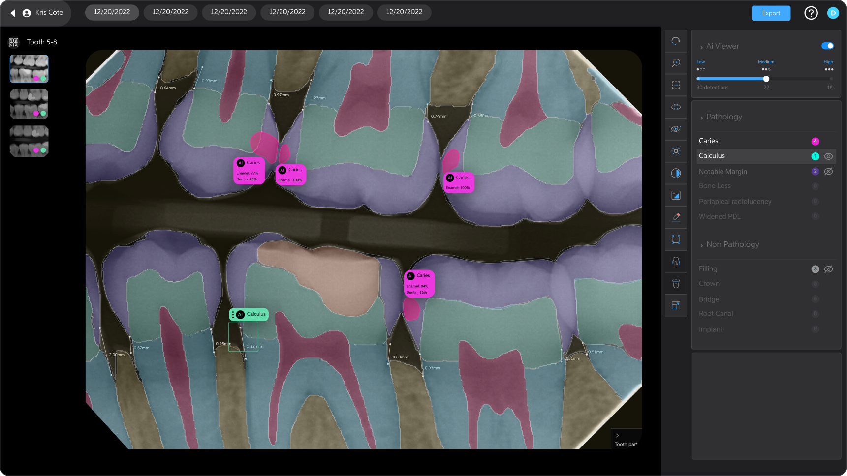
Task: Expand the Non Pathology section
Action: (702, 244)
